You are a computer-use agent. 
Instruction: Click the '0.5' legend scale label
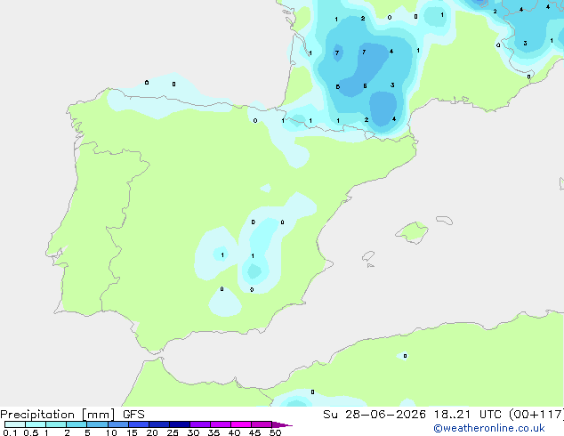click(x=31, y=432)
